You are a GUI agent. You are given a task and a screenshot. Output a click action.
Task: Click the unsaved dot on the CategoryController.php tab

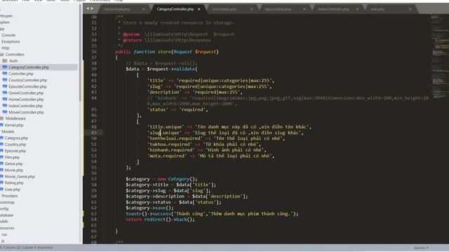click(x=199, y=9)
